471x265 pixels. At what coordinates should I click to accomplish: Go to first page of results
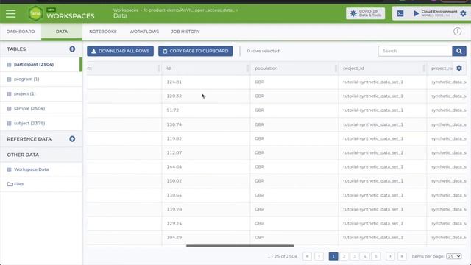pos(308,256)
